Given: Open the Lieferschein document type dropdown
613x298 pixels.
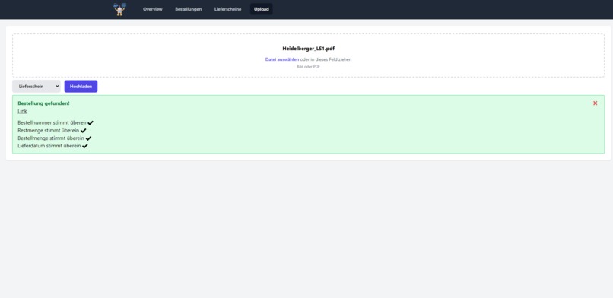Looking at the screenshot, I should point(37,87).
